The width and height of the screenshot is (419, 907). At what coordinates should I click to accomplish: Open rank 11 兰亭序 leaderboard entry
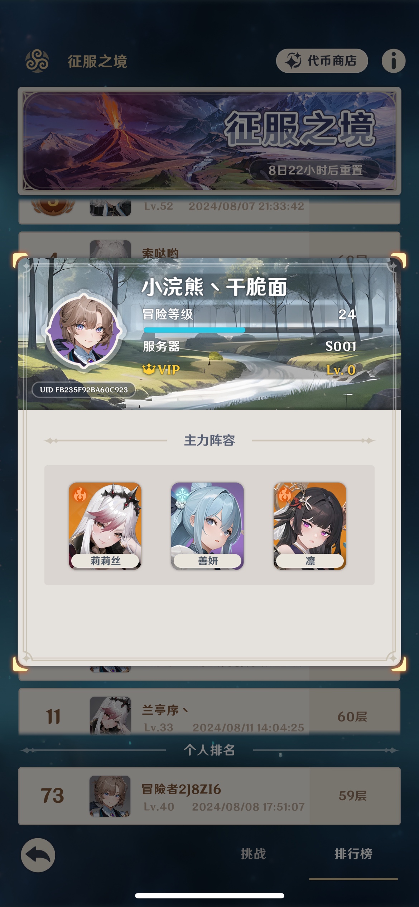pos(209,711)
